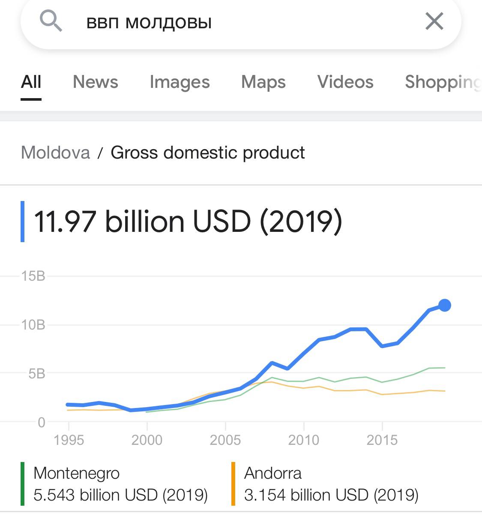Image resolution: width=482 pixels, height=519 pixels.
Task: Switch to the Shopping tab
Action: tap(443, 82)
